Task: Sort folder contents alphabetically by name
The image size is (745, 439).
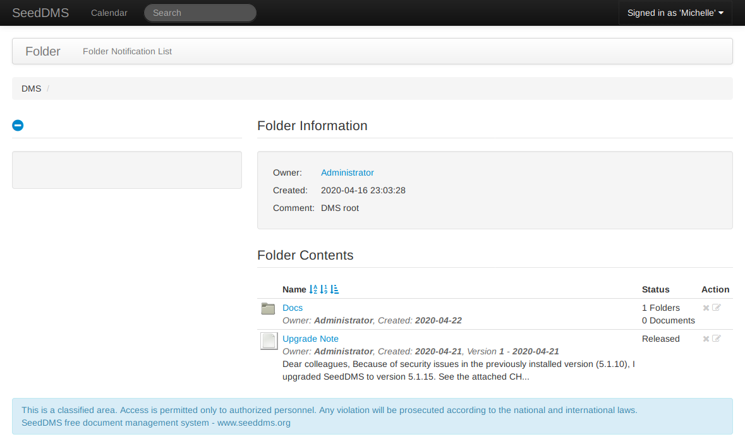Action: coord(313,290)
